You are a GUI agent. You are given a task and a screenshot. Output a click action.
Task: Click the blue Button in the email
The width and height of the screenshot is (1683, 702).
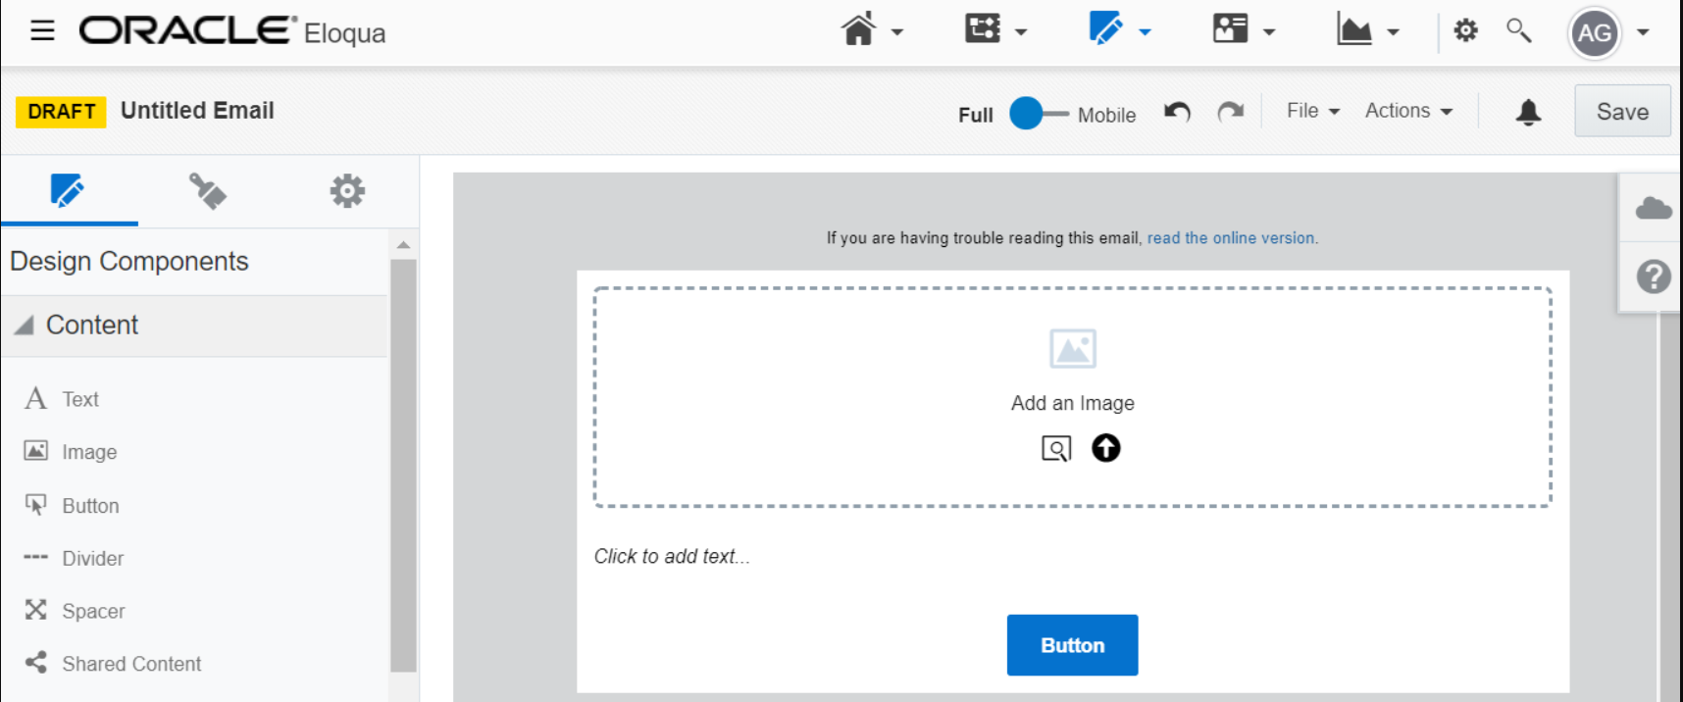pyautogui.click(x=1072, y=645)
